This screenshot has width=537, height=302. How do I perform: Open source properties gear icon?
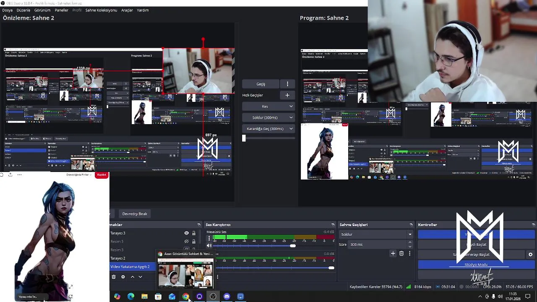[123, 277]
